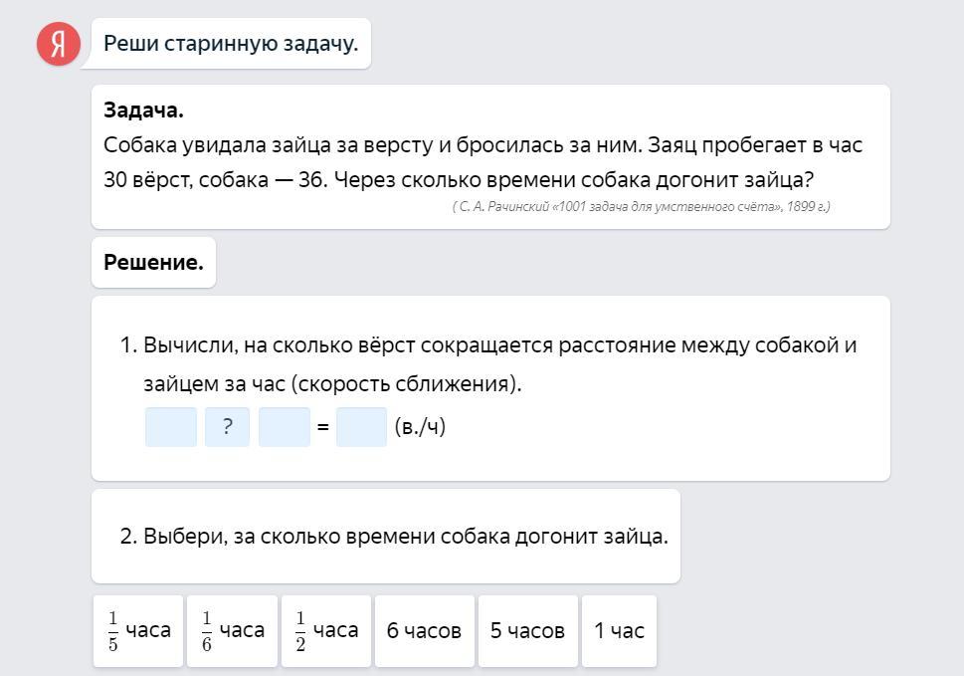The width and height of the screenshot is (964, 676).
Task: Click the bold "Задача." heading
Action: (x=143, y=111)
